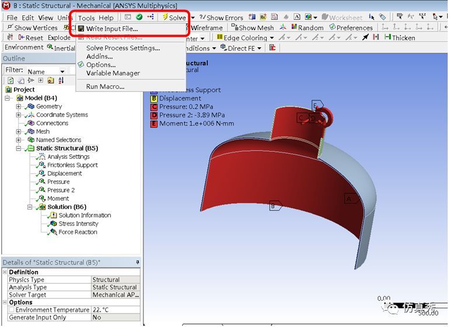Image resolution: width=450 pixels, height=327 pixels.
Task: Expand the Coordinate Systems node
Action: [18, 114]
